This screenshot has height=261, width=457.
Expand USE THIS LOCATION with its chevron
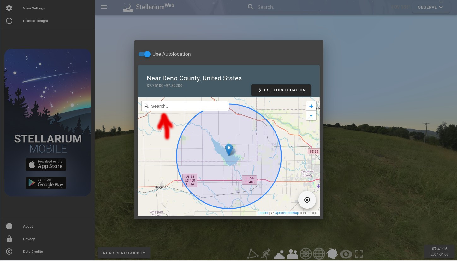[x=260, y=90]
